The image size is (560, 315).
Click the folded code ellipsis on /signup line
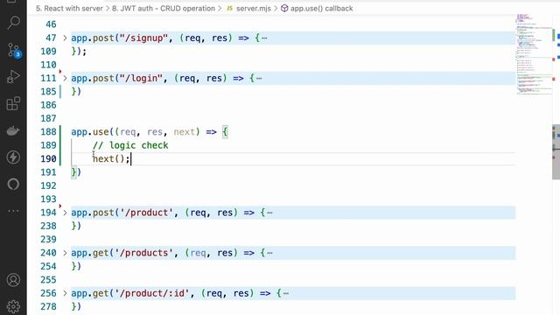[x=264, y=38]
